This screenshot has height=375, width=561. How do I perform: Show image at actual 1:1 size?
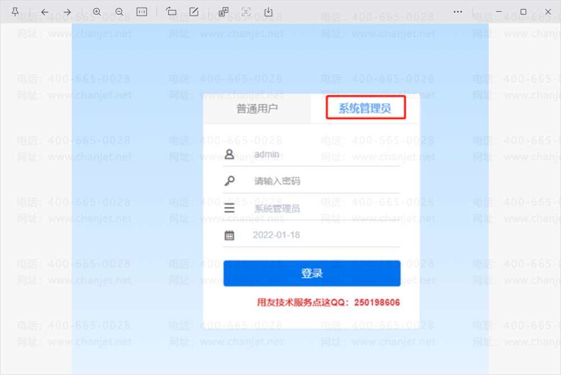tap(142, 12)
